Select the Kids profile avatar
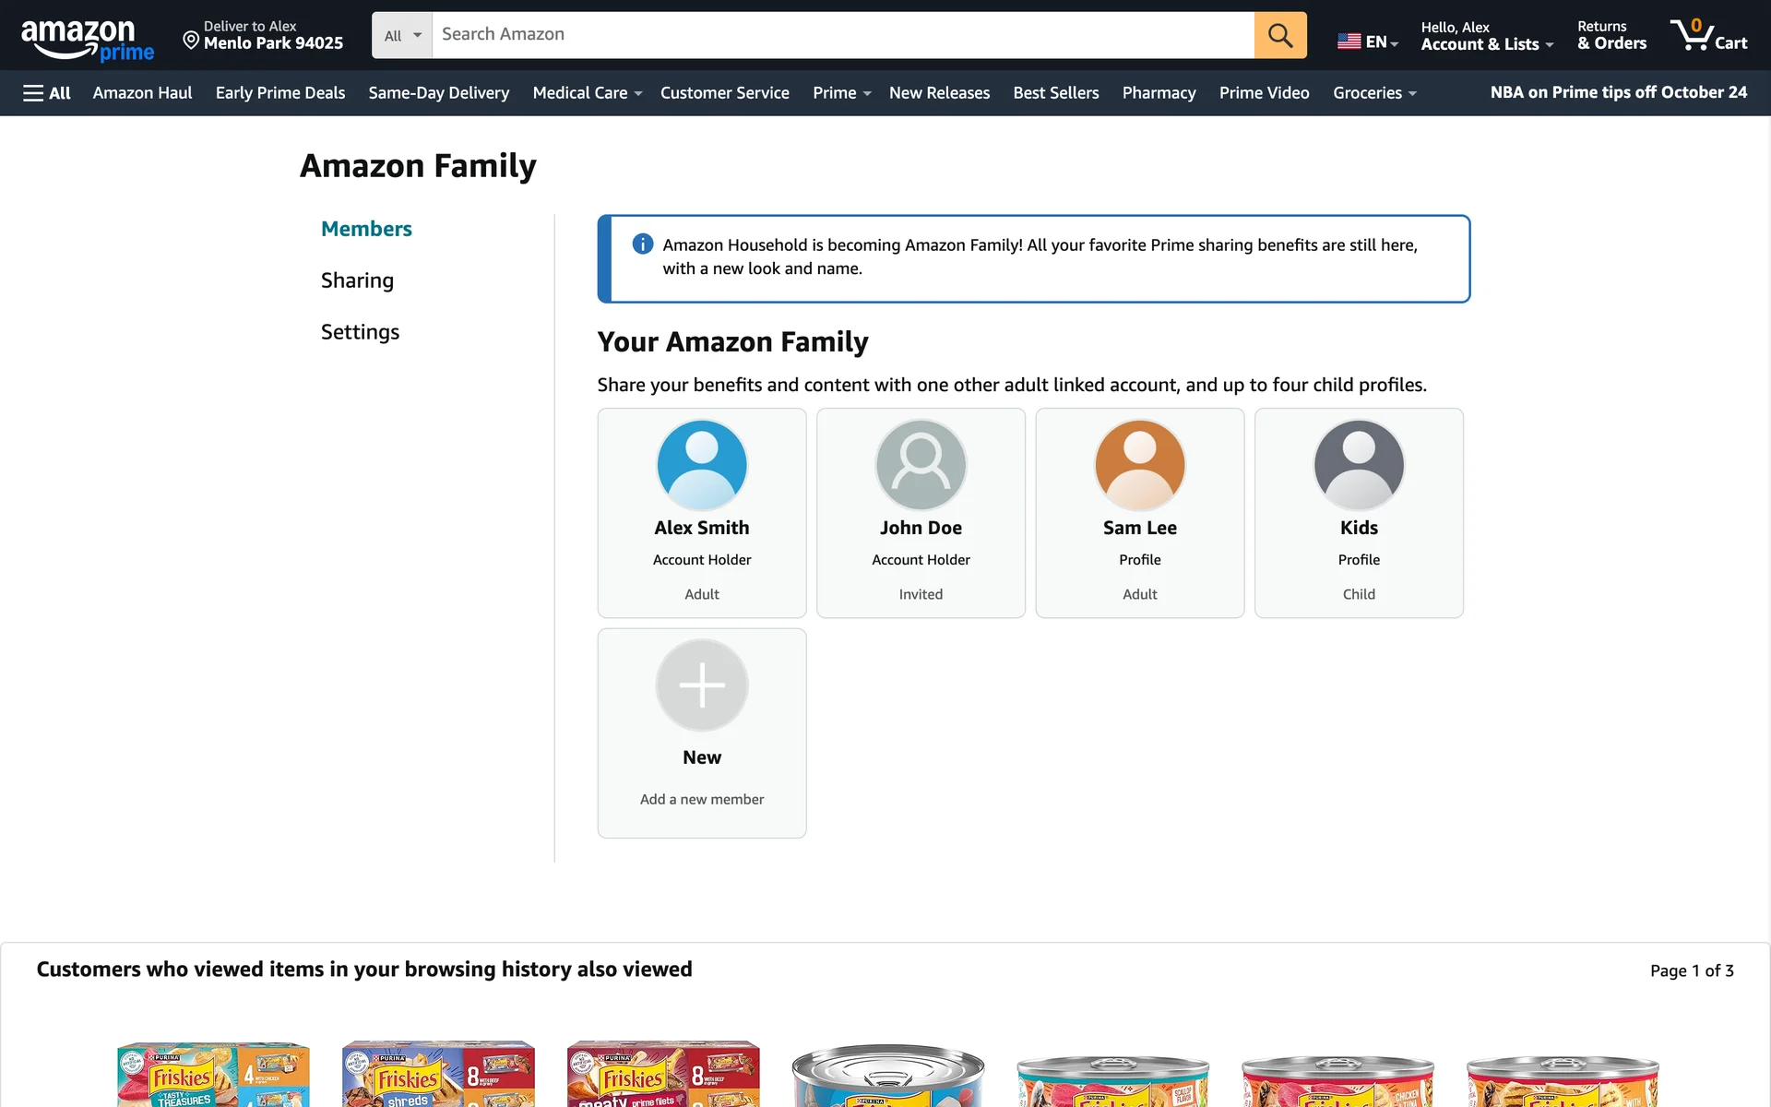 [1358, 465]
